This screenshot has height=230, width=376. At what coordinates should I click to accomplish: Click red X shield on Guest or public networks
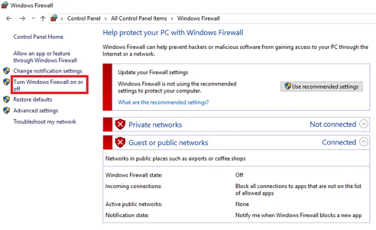click(x=120, y=143)
